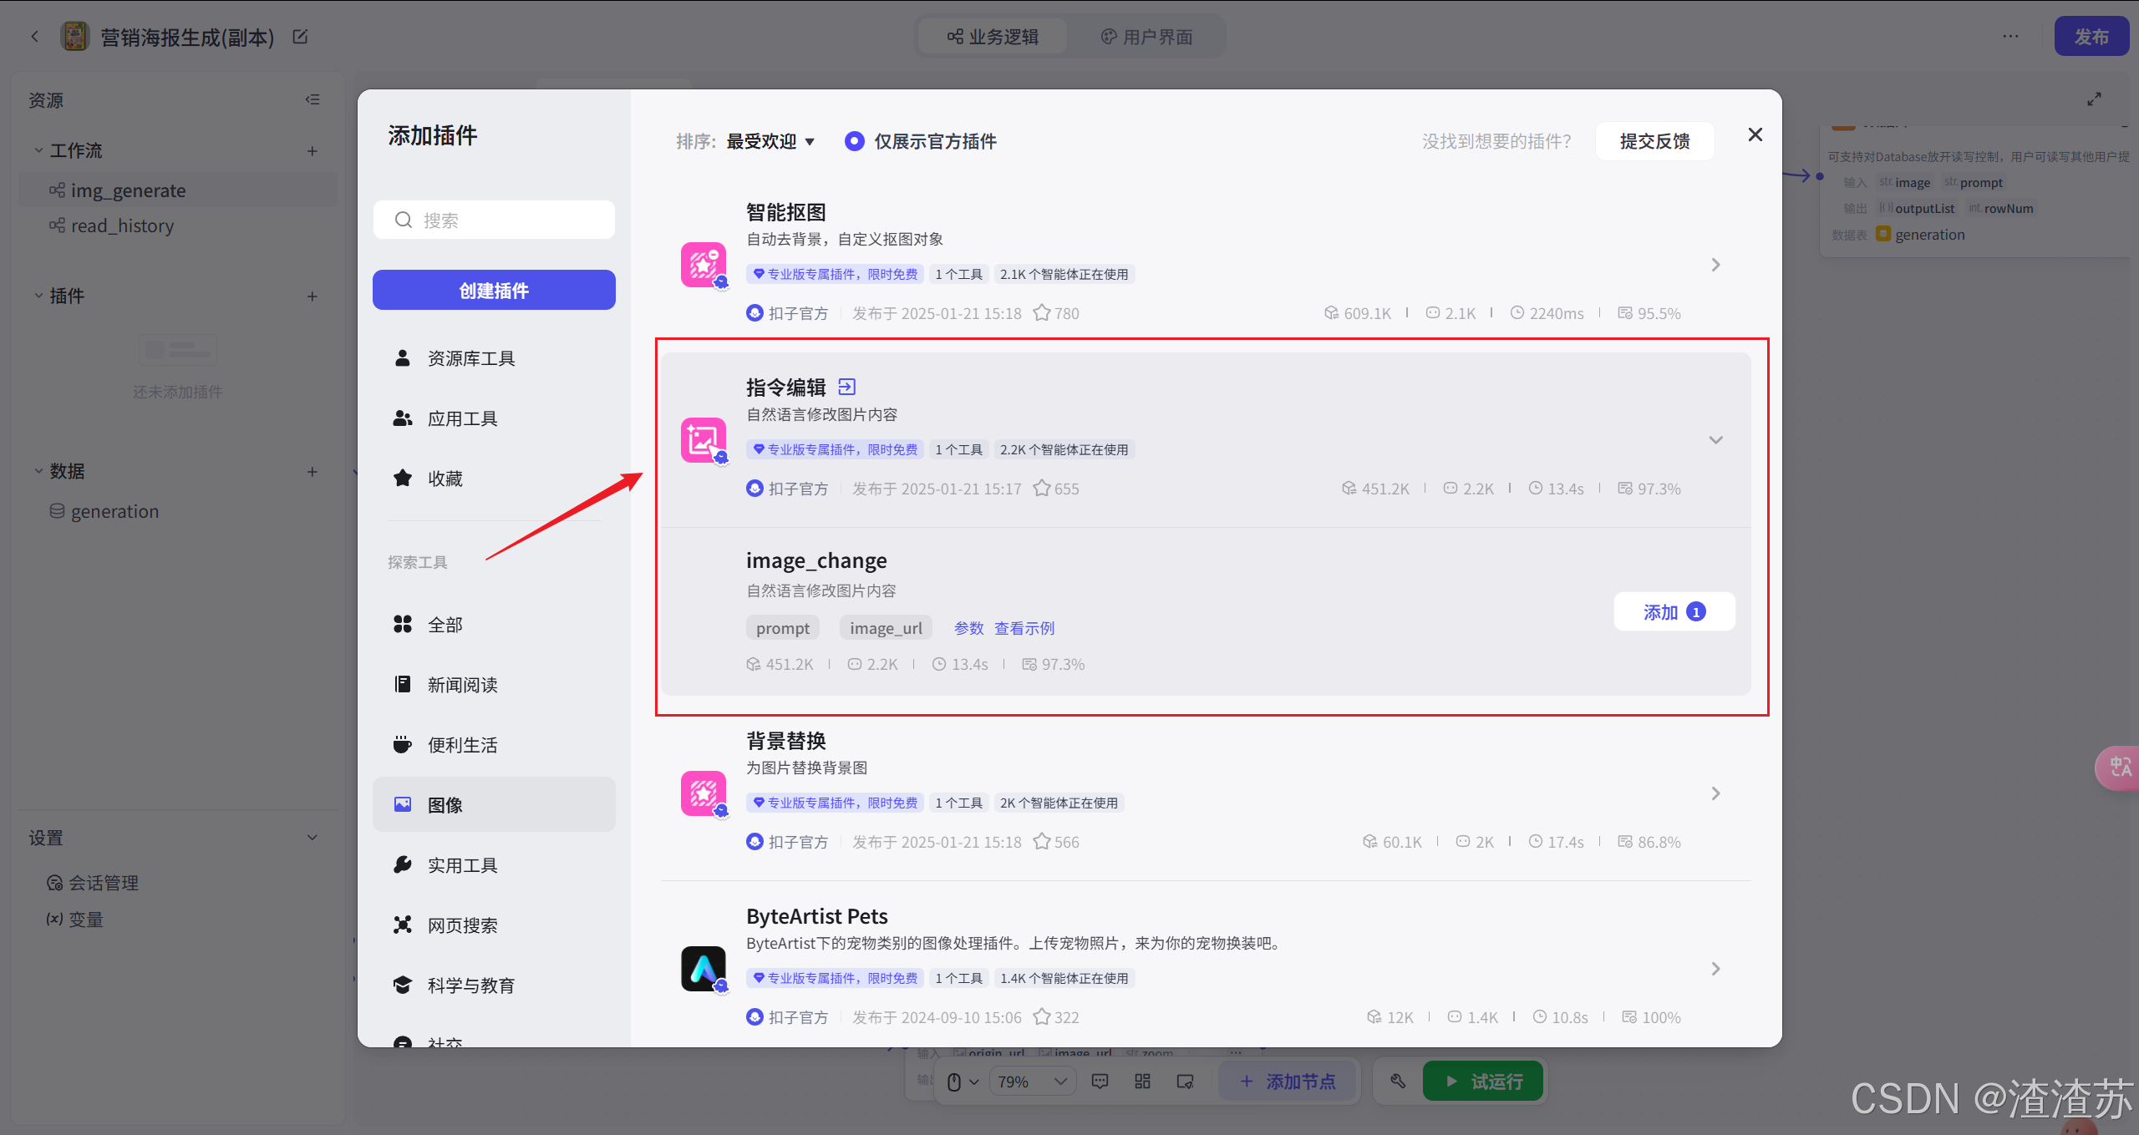Toggle 仅展示官方插件 radio option
This screenshot has width=2139, height=1135.
pos(854,141)
